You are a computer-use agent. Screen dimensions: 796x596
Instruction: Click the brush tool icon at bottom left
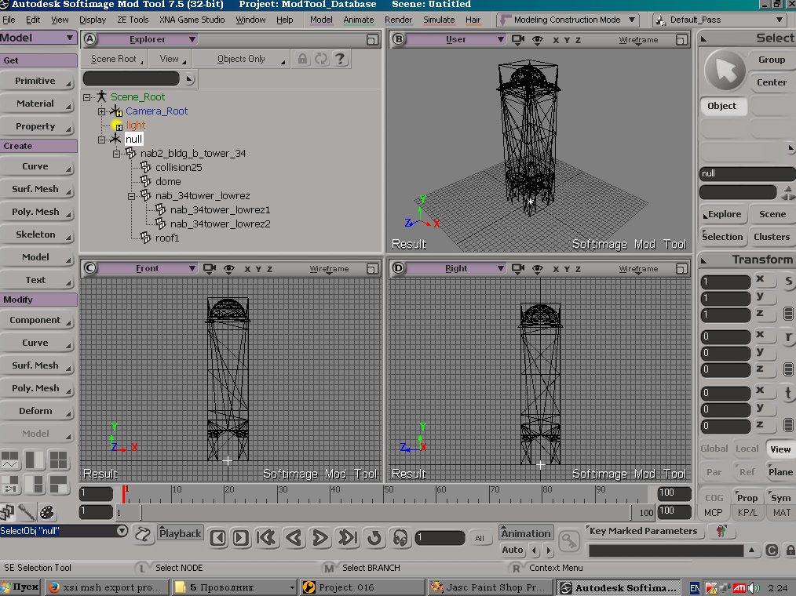point(27,512)
